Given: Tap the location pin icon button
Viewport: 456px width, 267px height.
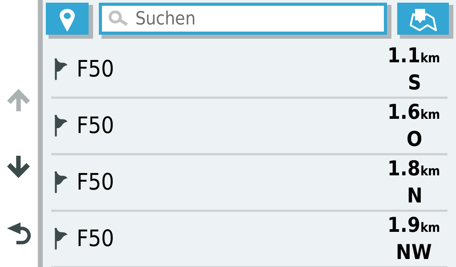Looking at the screenshot, I should click(x=67, y=19).
